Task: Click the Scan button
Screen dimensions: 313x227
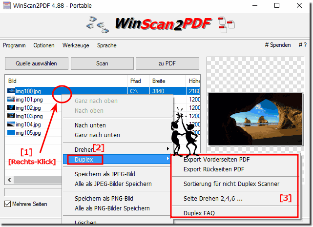Action: (x=102, y=63)
